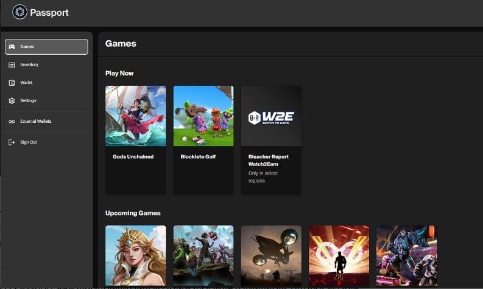Click the External Wallets link icon
This screenshot has height=289, width=483.
point(12,122)
